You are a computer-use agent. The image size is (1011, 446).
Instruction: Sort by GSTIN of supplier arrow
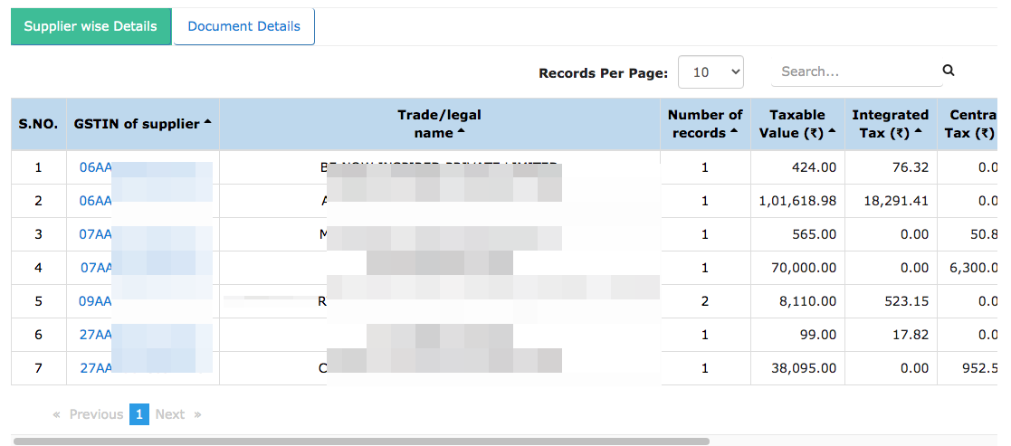tap(207, 122)
